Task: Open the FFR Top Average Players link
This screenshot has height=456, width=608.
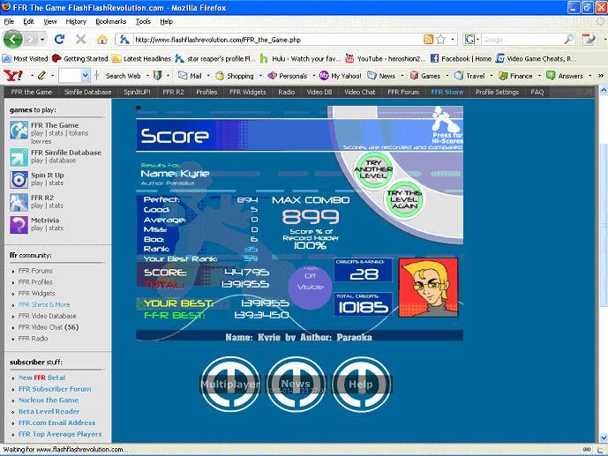Action: pyautogui.click(x=60, y=434)
